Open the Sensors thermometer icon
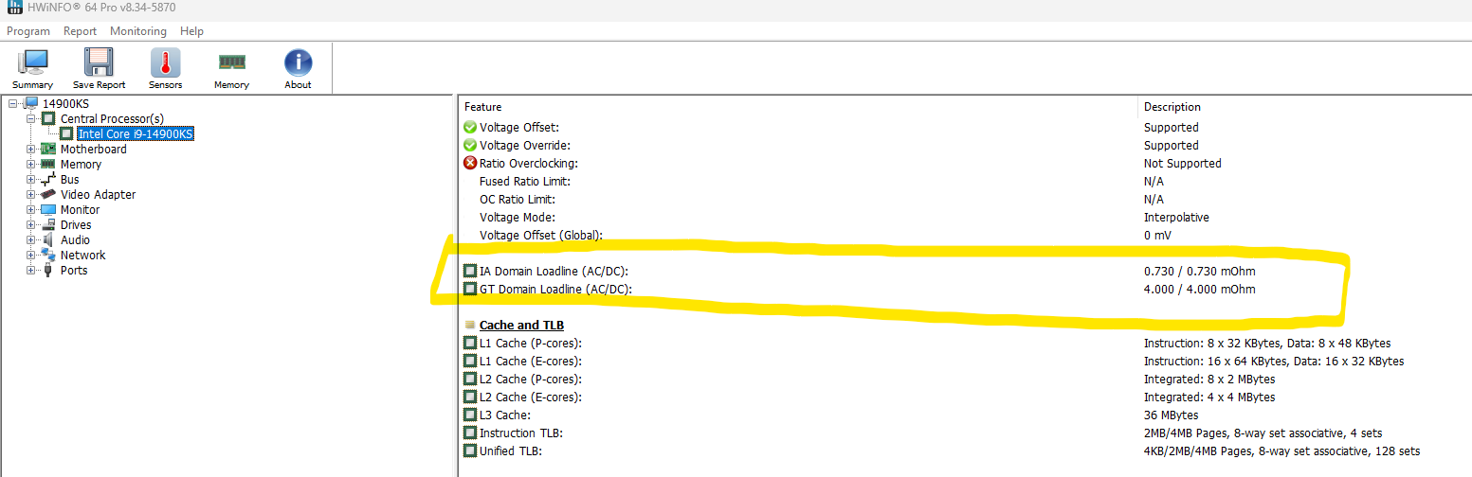The image size is (1472, 477). tap(165, 62)
